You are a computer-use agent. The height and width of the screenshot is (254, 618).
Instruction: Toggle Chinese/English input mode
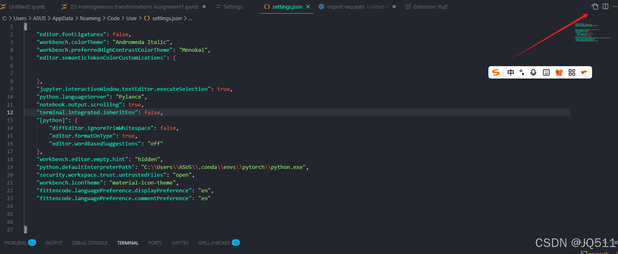(511, 72)
